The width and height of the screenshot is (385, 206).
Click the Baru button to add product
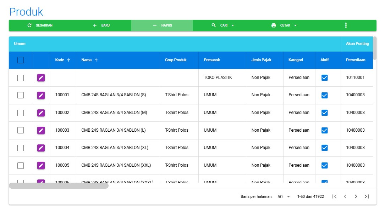point(101,25)
